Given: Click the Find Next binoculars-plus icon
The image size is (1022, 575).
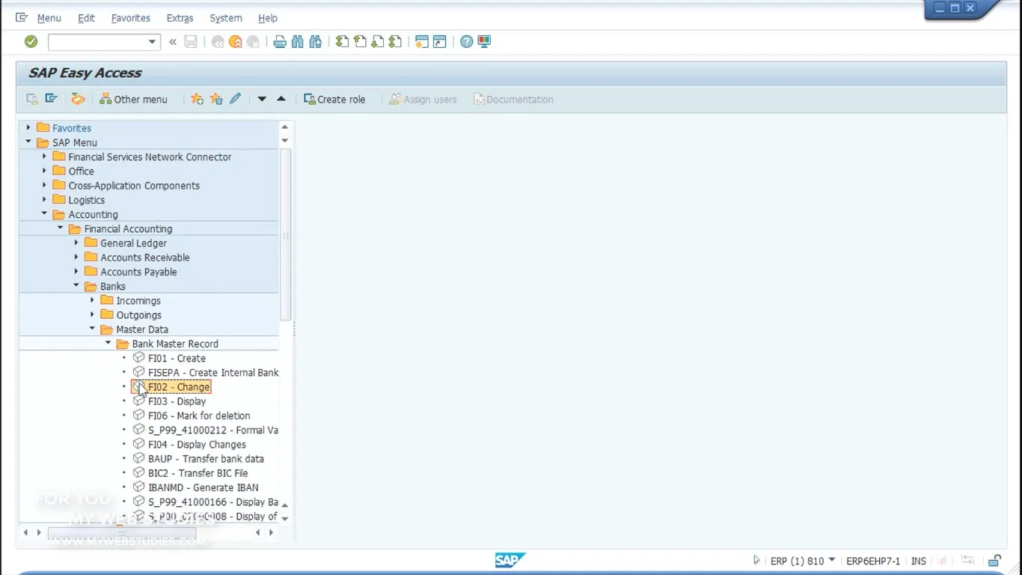Looking at the screenshot, I should click(316, 42).
